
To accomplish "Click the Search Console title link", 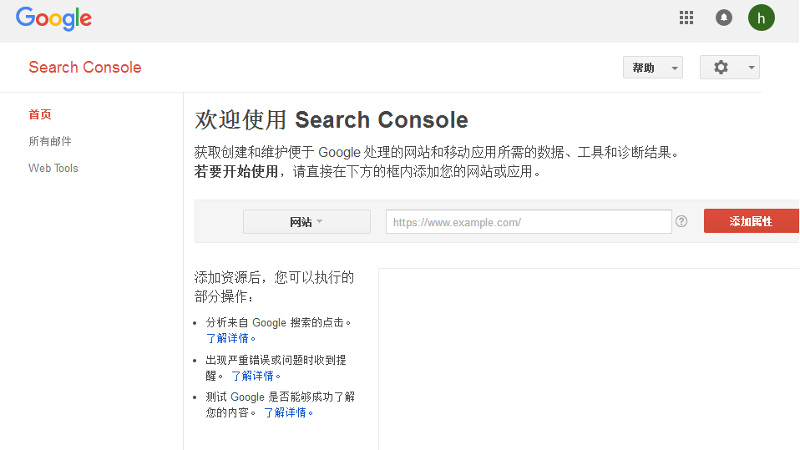I will coord(84,68).
